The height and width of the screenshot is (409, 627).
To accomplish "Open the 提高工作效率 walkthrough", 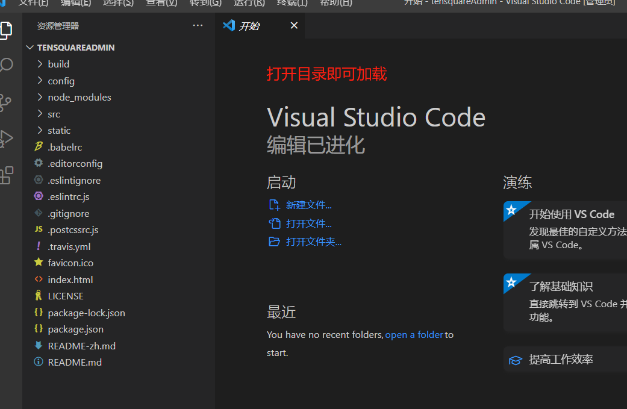I will coord(565,360).
